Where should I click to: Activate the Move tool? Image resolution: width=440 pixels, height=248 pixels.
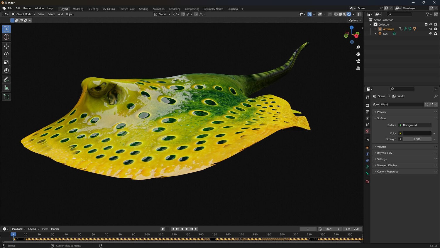[x=6, y=46]
